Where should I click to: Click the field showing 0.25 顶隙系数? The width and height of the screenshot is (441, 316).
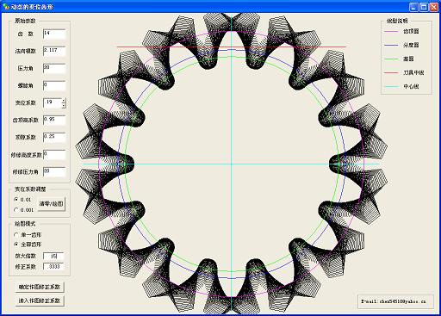coord(54,137)
